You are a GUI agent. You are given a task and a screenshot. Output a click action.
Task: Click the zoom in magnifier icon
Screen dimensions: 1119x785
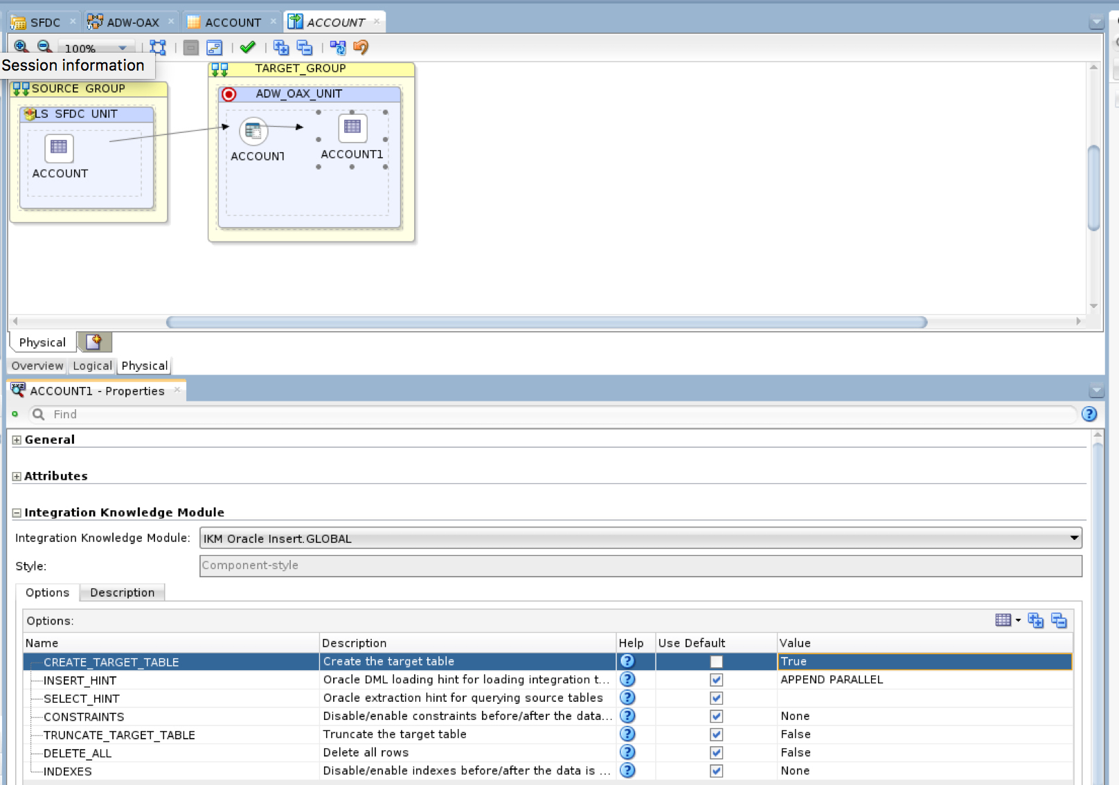(x=21, y=46)
